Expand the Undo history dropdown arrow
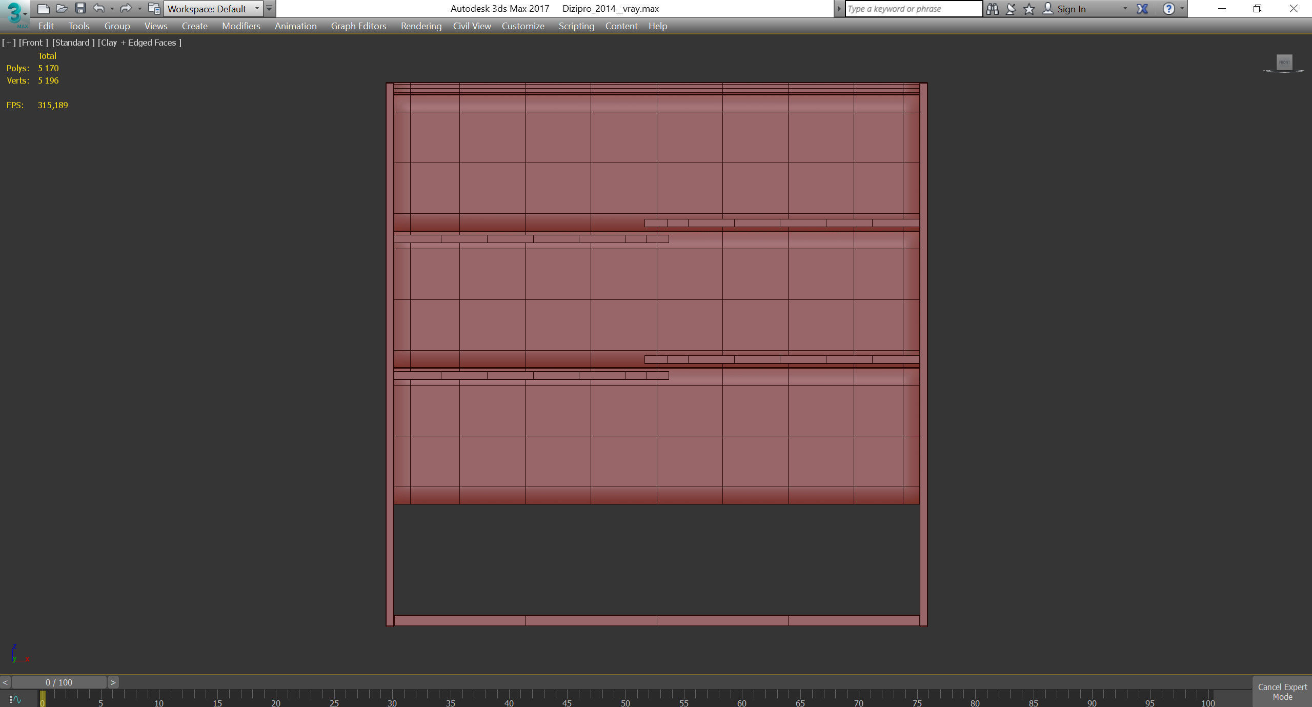 click(x=112, y=9)
